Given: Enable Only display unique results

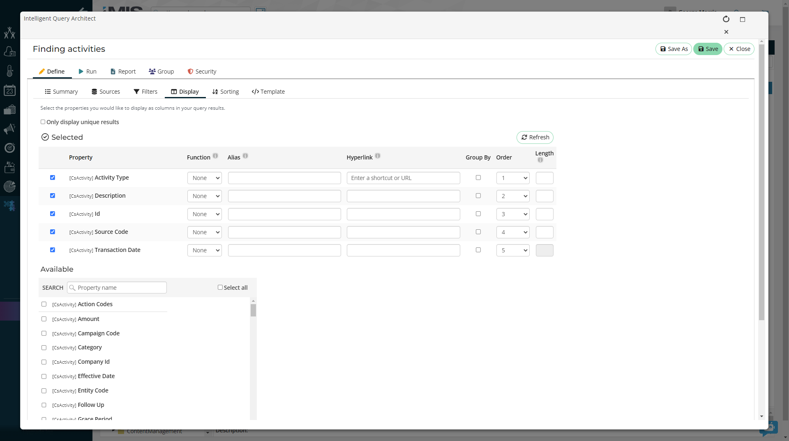Looking at the screenshot, I should [43, 122].
